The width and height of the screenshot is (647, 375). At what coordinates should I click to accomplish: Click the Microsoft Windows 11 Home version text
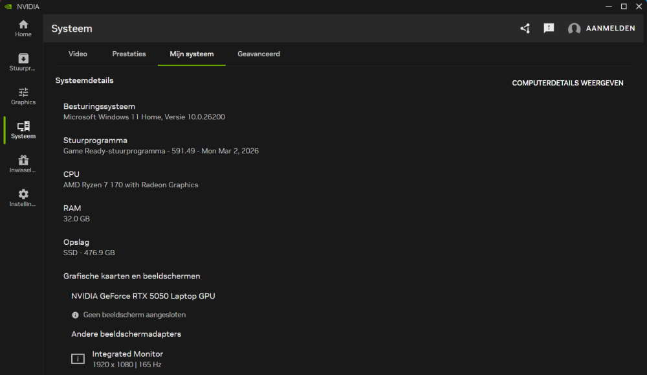(144, 117)
